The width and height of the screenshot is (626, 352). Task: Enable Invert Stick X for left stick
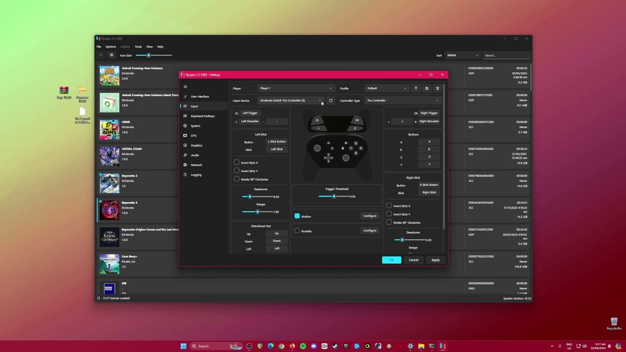click(237, 162)
